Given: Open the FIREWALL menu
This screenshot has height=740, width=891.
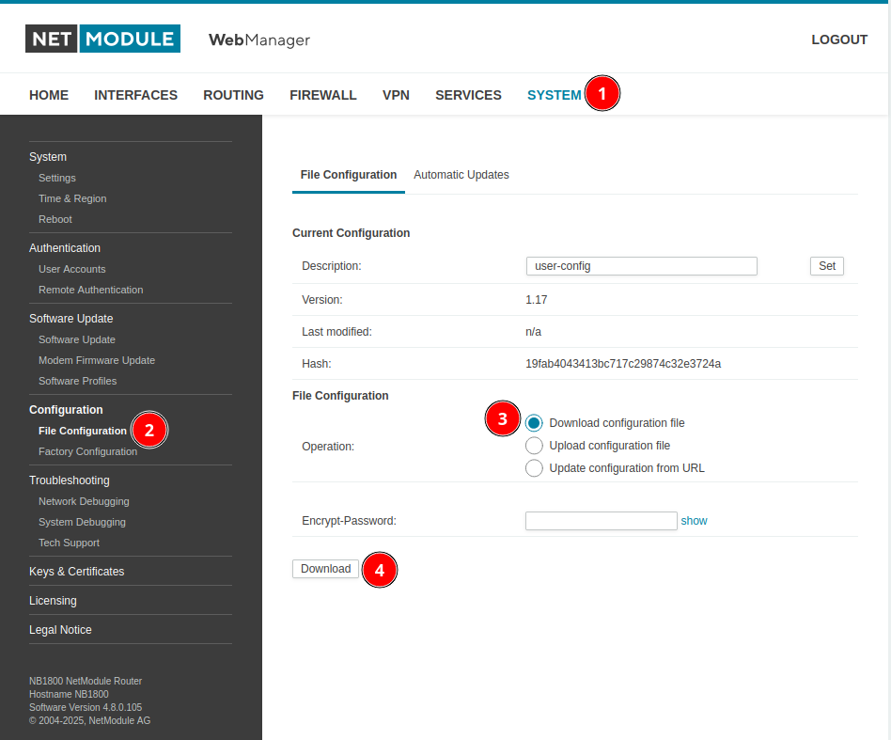Looking at the screenshot, I should click(x=323, y=95).
